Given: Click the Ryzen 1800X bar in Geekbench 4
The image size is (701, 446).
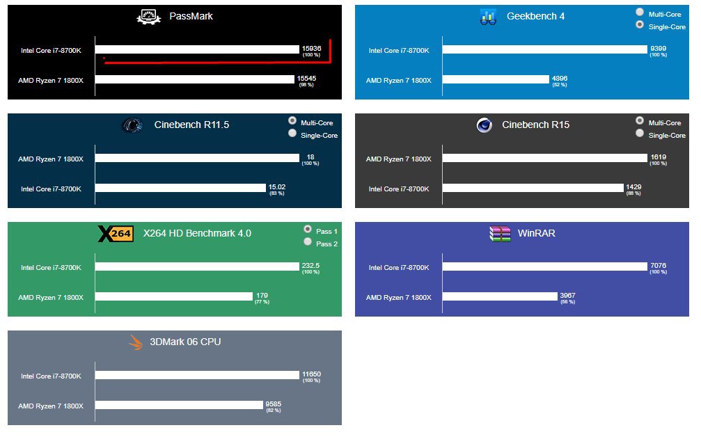Looking at the screenshot, I should click(496, 79).
